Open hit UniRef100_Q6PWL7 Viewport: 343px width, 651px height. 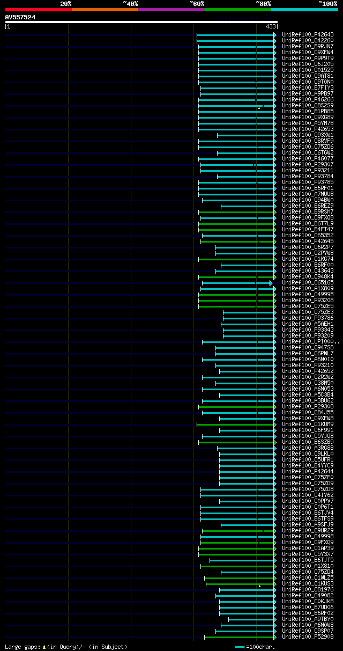(308, 353)
